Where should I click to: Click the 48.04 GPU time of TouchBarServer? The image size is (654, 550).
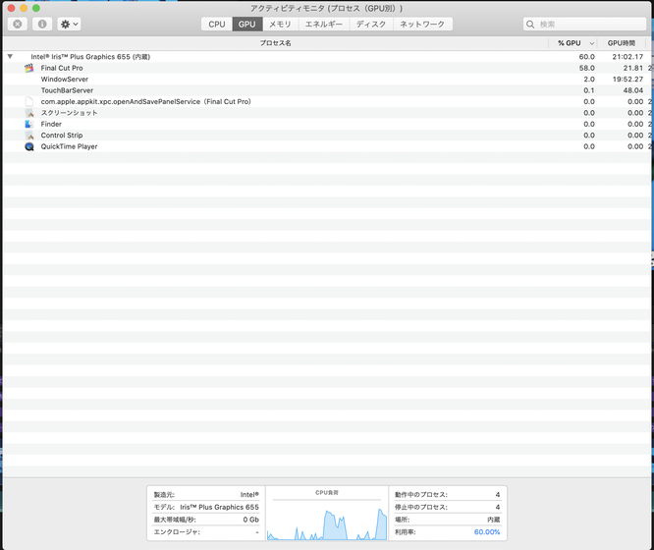(x=633, y=90)
